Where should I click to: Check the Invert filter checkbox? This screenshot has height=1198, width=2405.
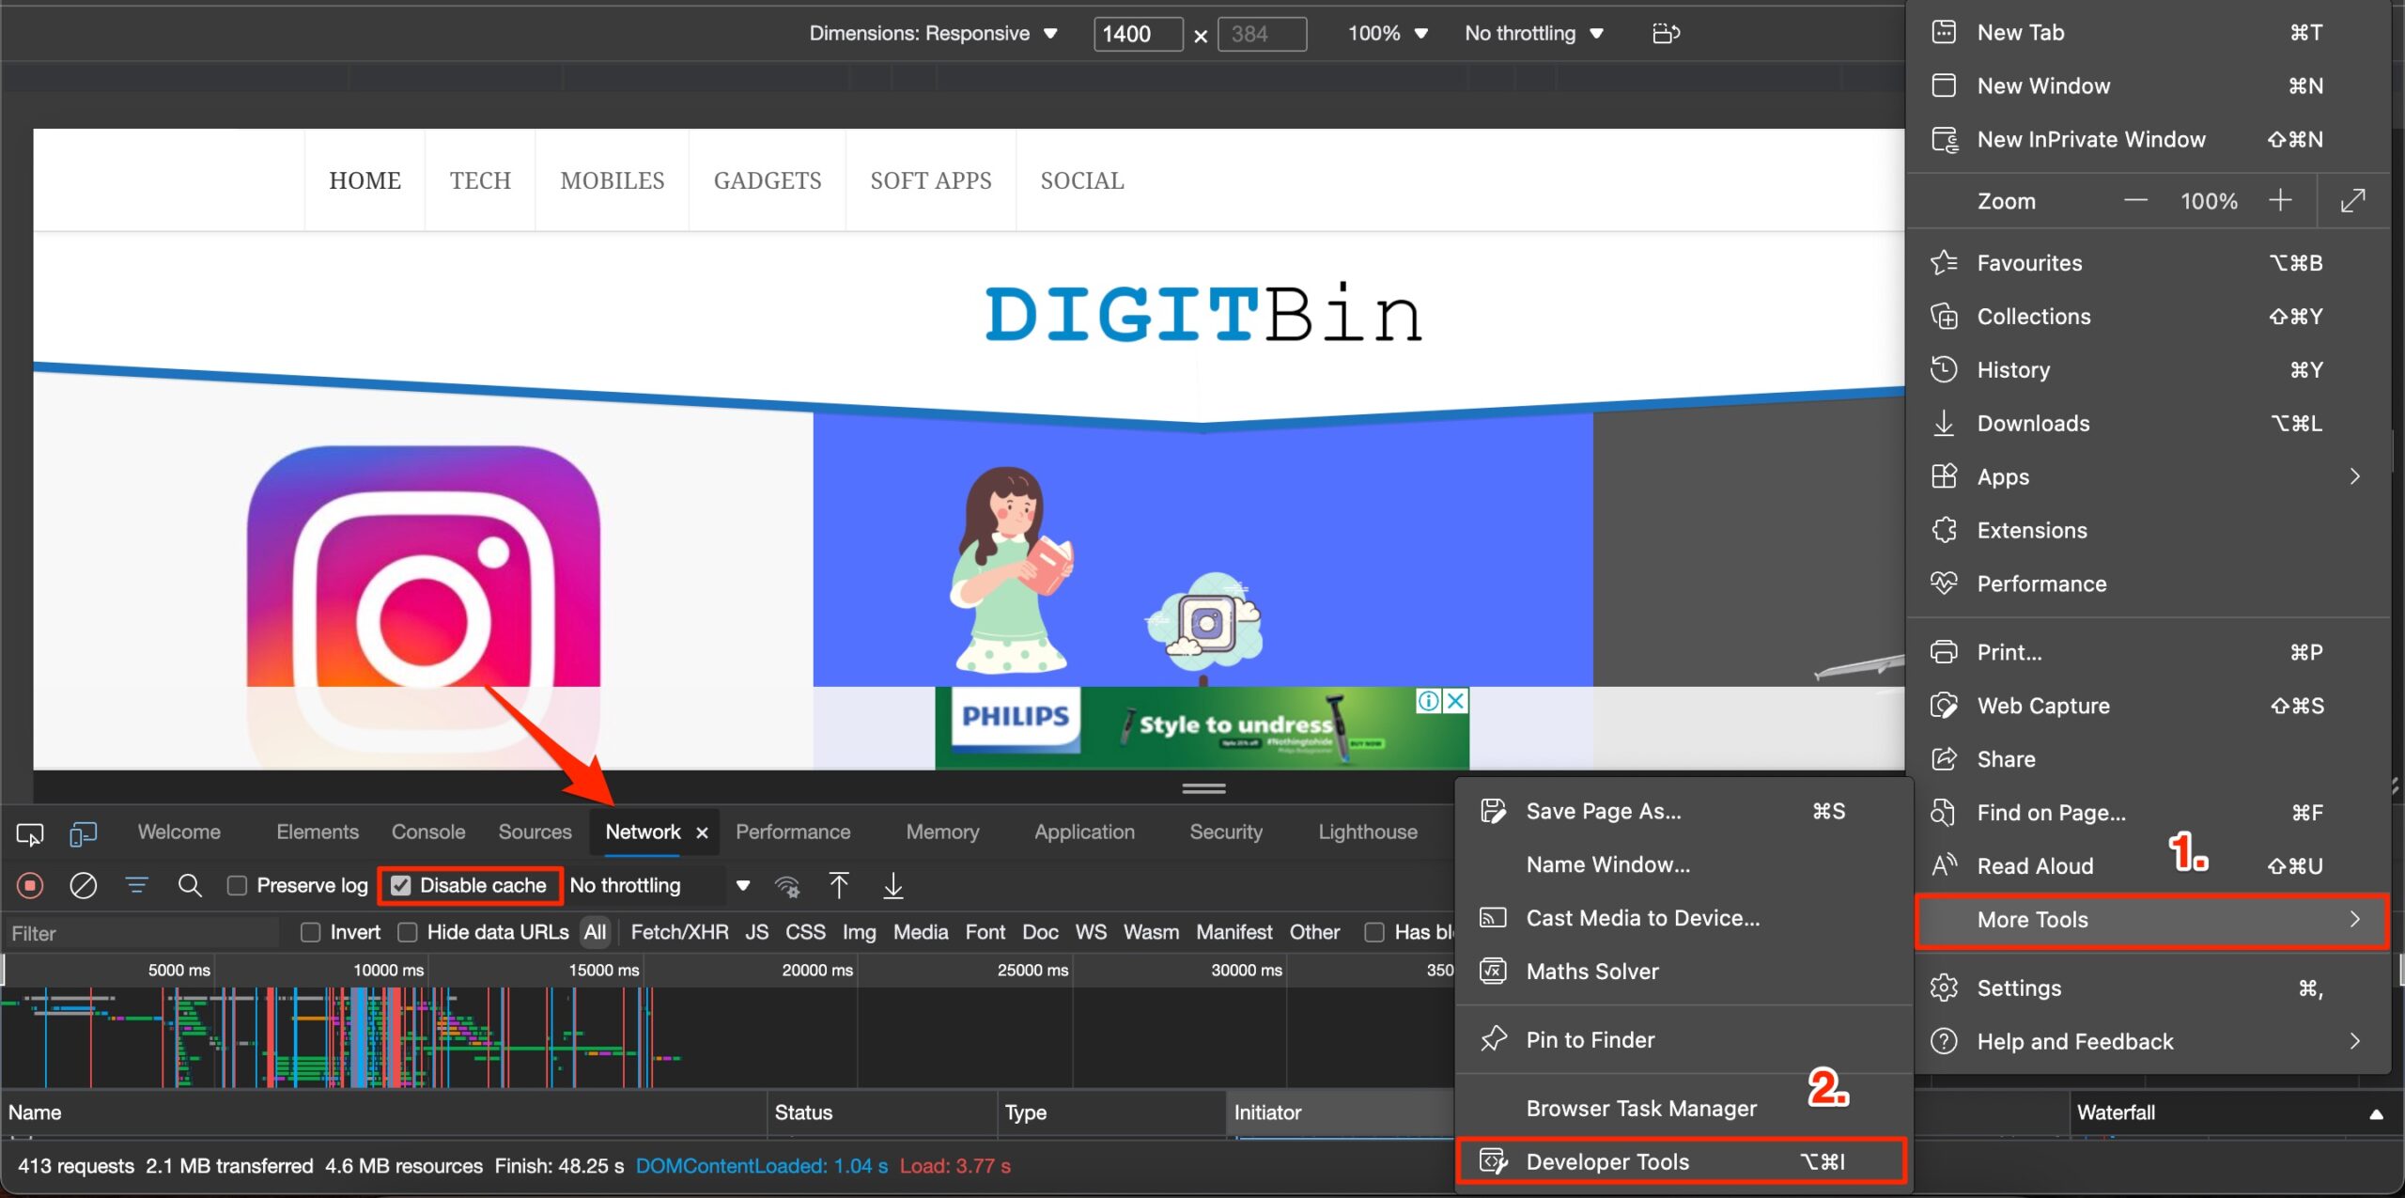[x=307, y=933]
